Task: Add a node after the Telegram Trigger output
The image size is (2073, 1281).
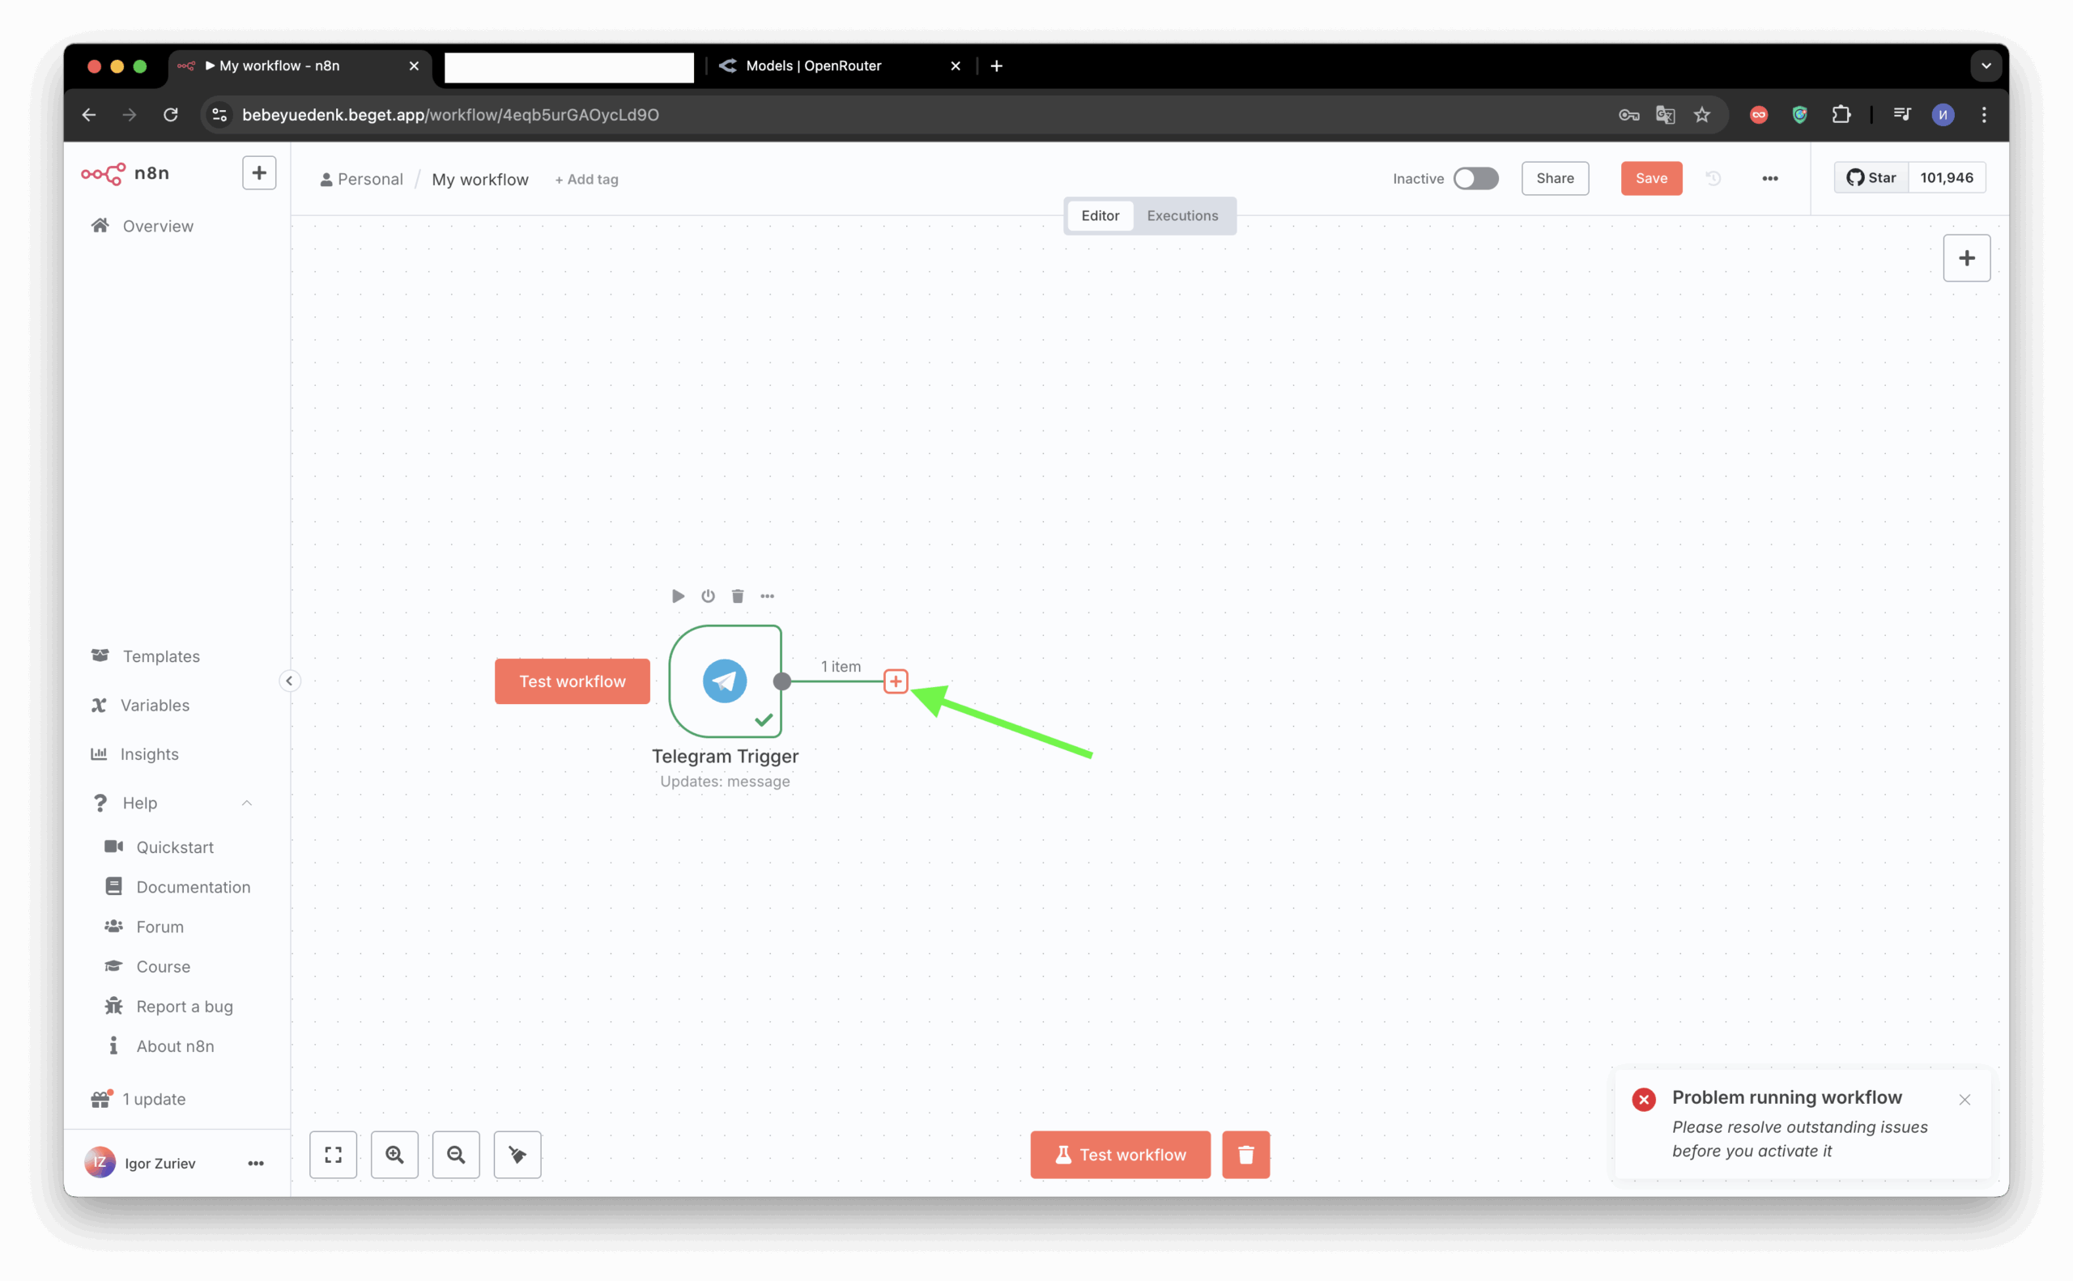Action: 896,681
